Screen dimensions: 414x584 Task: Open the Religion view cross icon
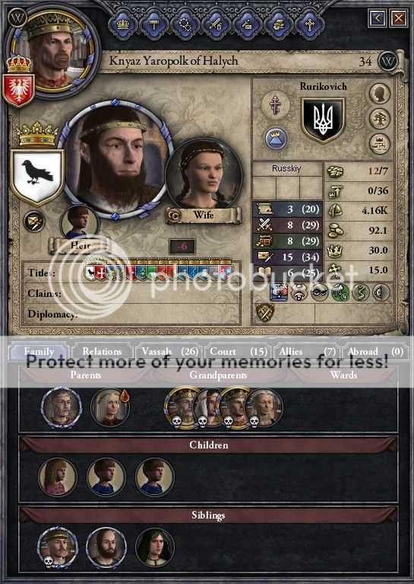pos(310,24)
